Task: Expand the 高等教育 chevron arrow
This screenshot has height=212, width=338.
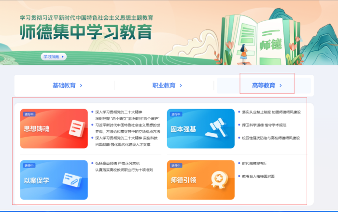Action: 280,85
